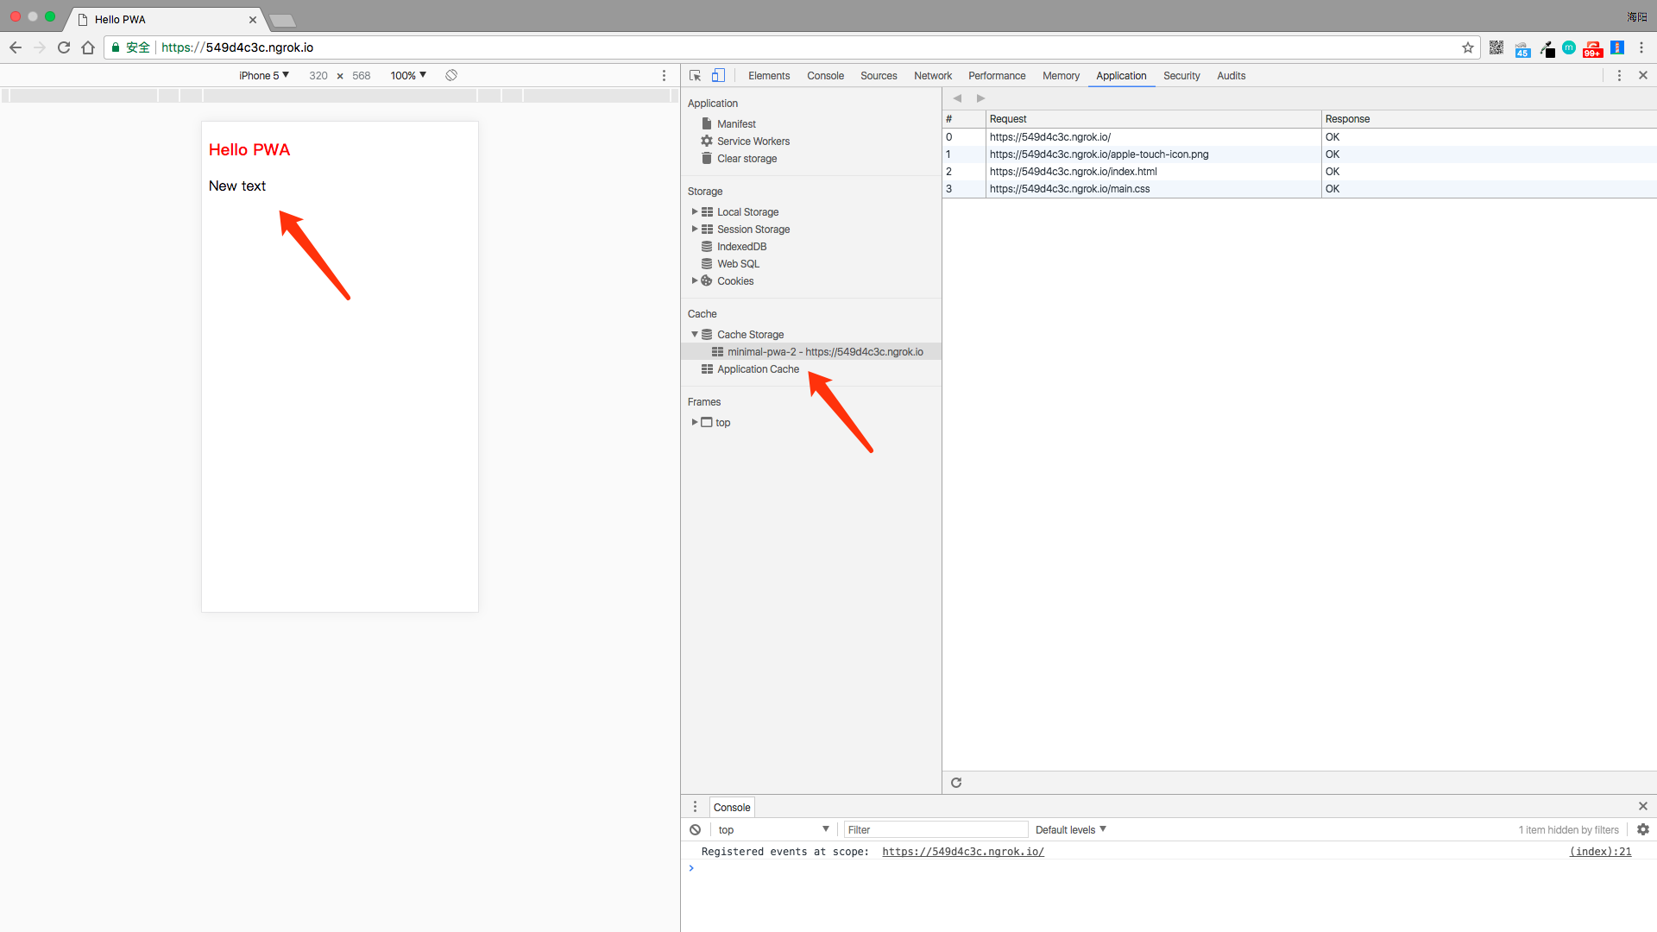Open the green circular extension
Image resolution: width=1657 pixels, height=932 pixels.
[1569, 47]
